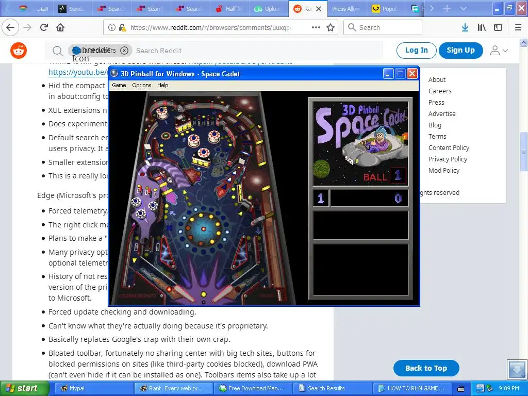Open the Mod Policy link
Screen dimensions: 528x396
tap(444, 170)
